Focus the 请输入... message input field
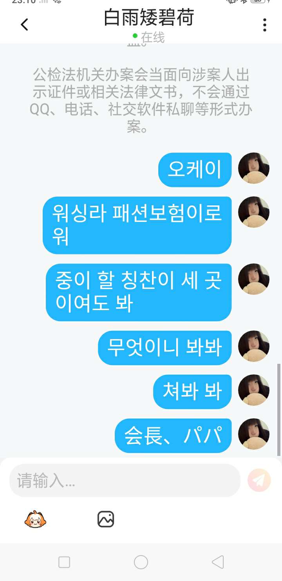 point(125,481)
